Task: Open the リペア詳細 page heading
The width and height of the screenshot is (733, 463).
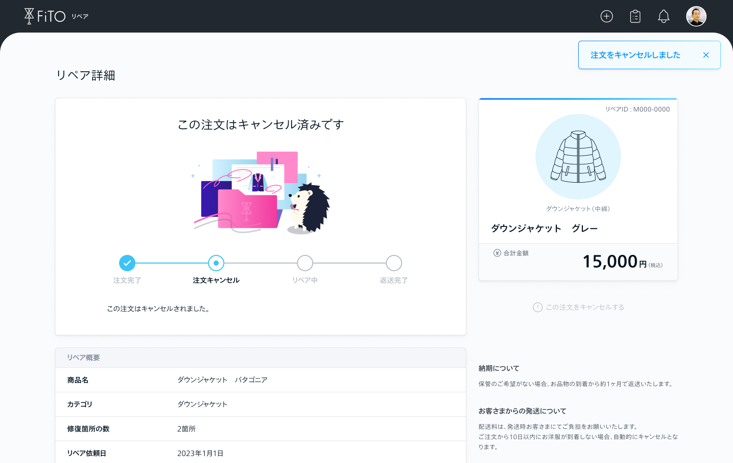Action: point(86,75)
